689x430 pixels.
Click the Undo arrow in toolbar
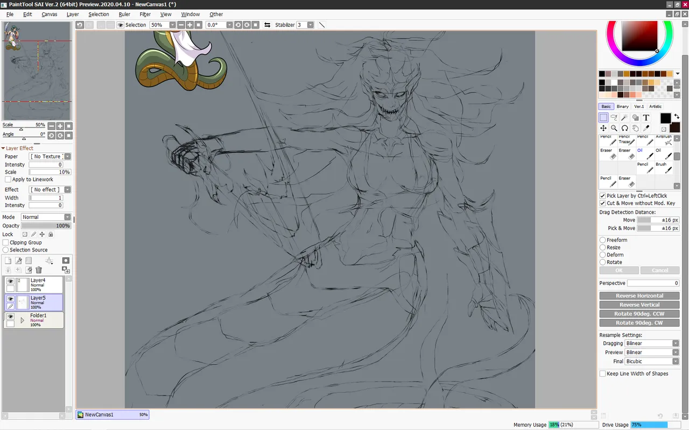tap(80, 25)
